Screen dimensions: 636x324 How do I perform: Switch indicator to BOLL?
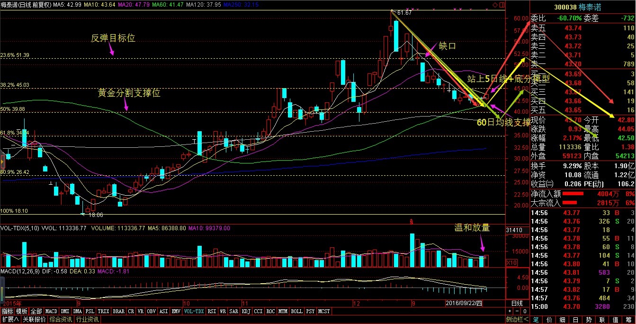point(297,311)
